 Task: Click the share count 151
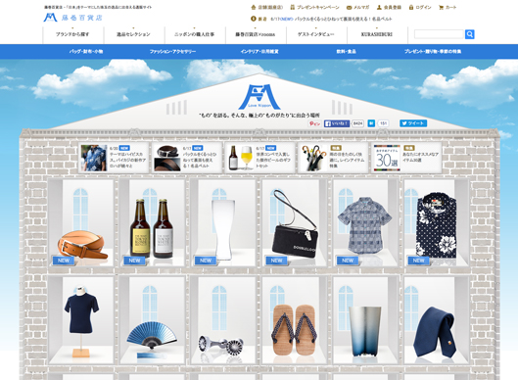[383, 123]
